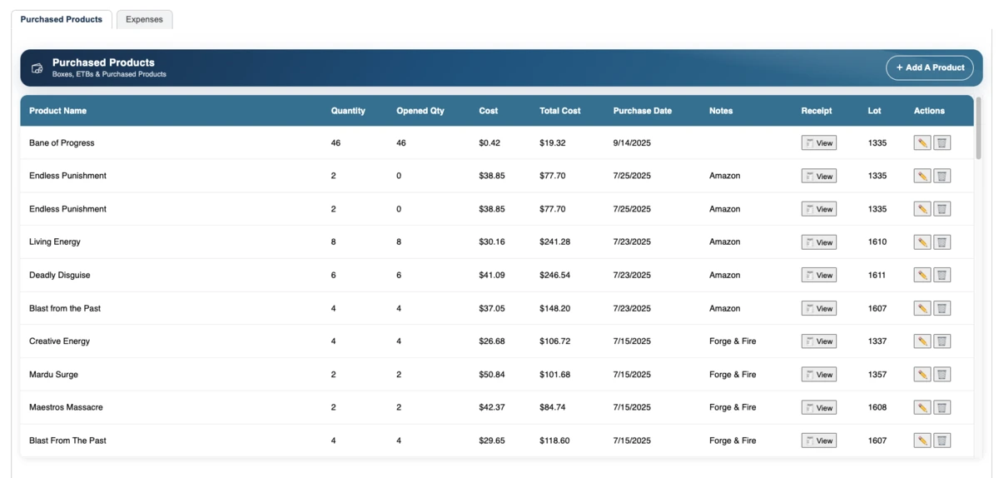Click the table's vertical scrollbar
Screen dimensions: 999x478
tap(978, 129)
